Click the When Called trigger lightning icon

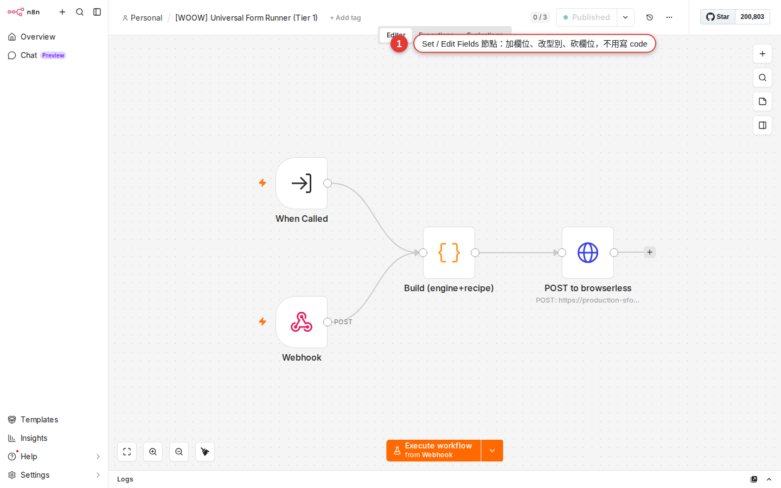(x=263, y=183)
